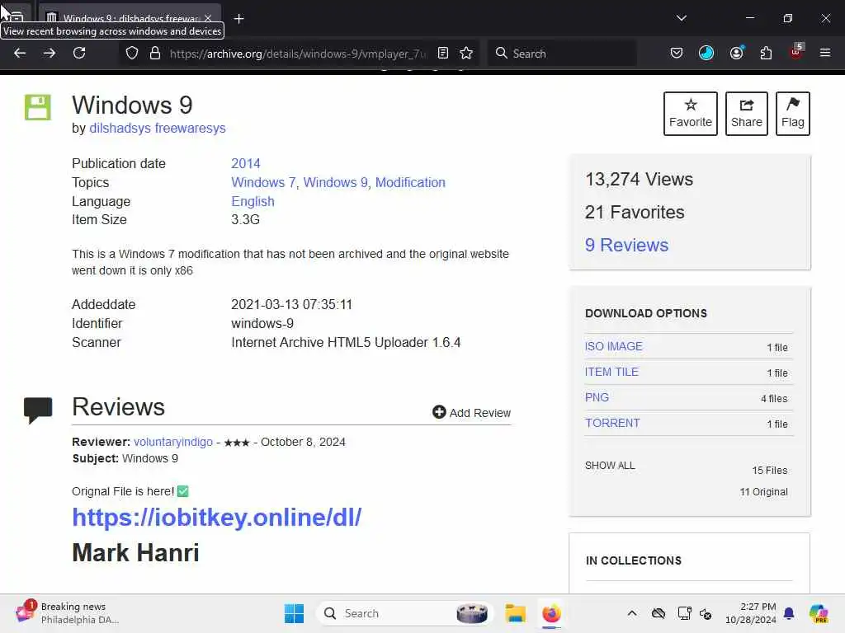List all tabs dropdown
The width and height of the screenshot is (845, 633).
click(681, 18)
